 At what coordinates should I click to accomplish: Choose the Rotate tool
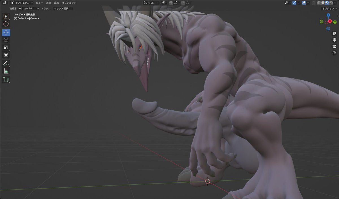tap(6, 40)
